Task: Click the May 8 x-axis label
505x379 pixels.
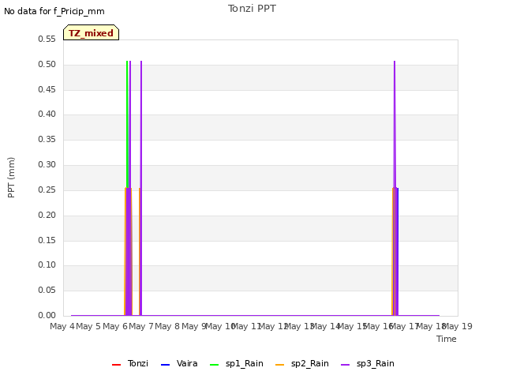Action: 167,326
